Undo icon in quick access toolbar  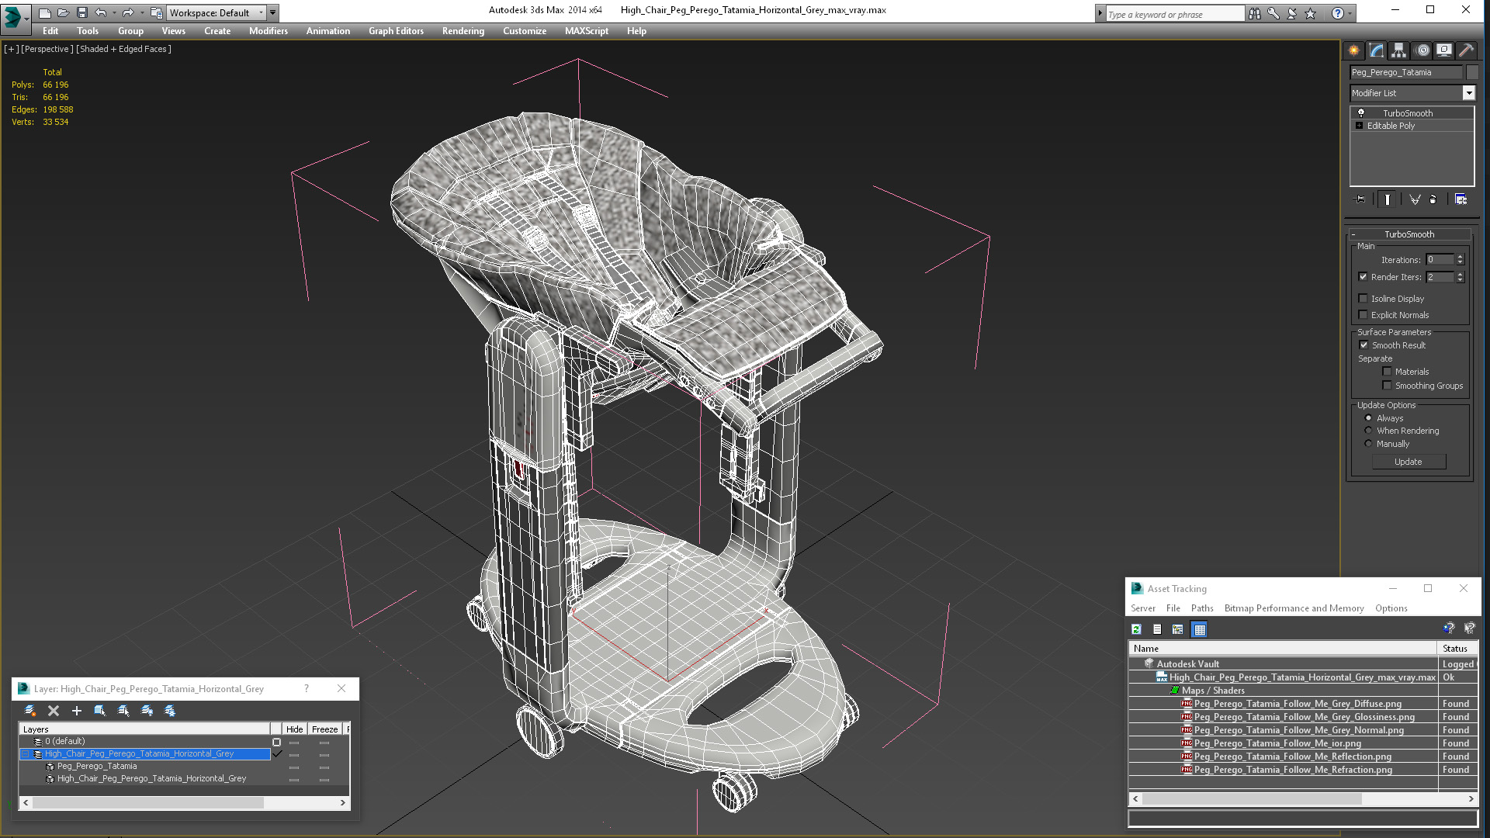(x=101, y=13)
